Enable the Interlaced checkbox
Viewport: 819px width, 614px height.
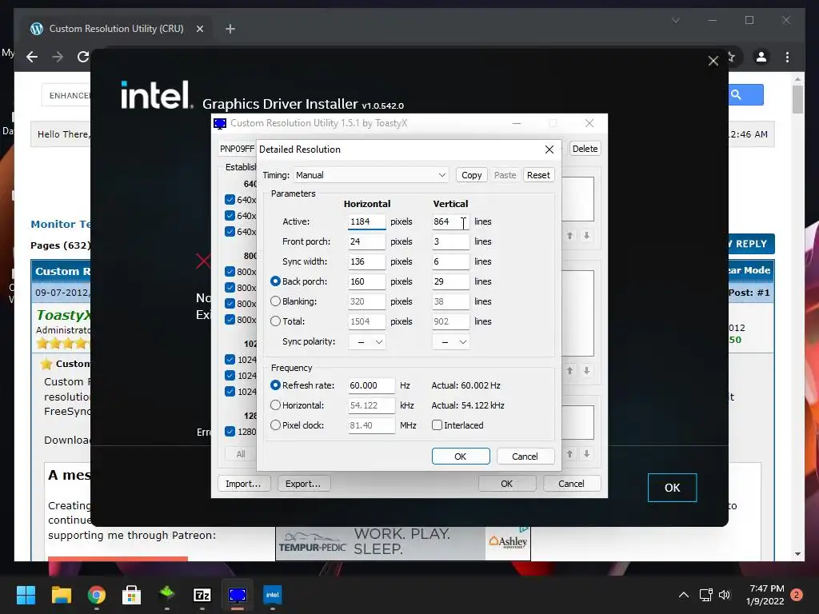pos(437,425)
